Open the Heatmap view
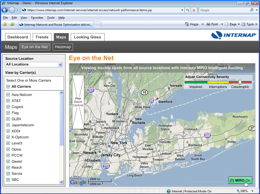 [x=63, y=47]
